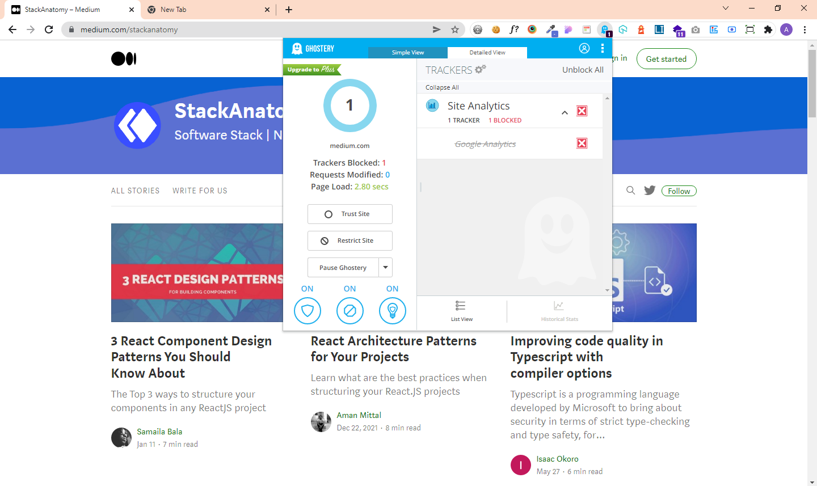Open List View in Ghostery

tap(462, 311)
